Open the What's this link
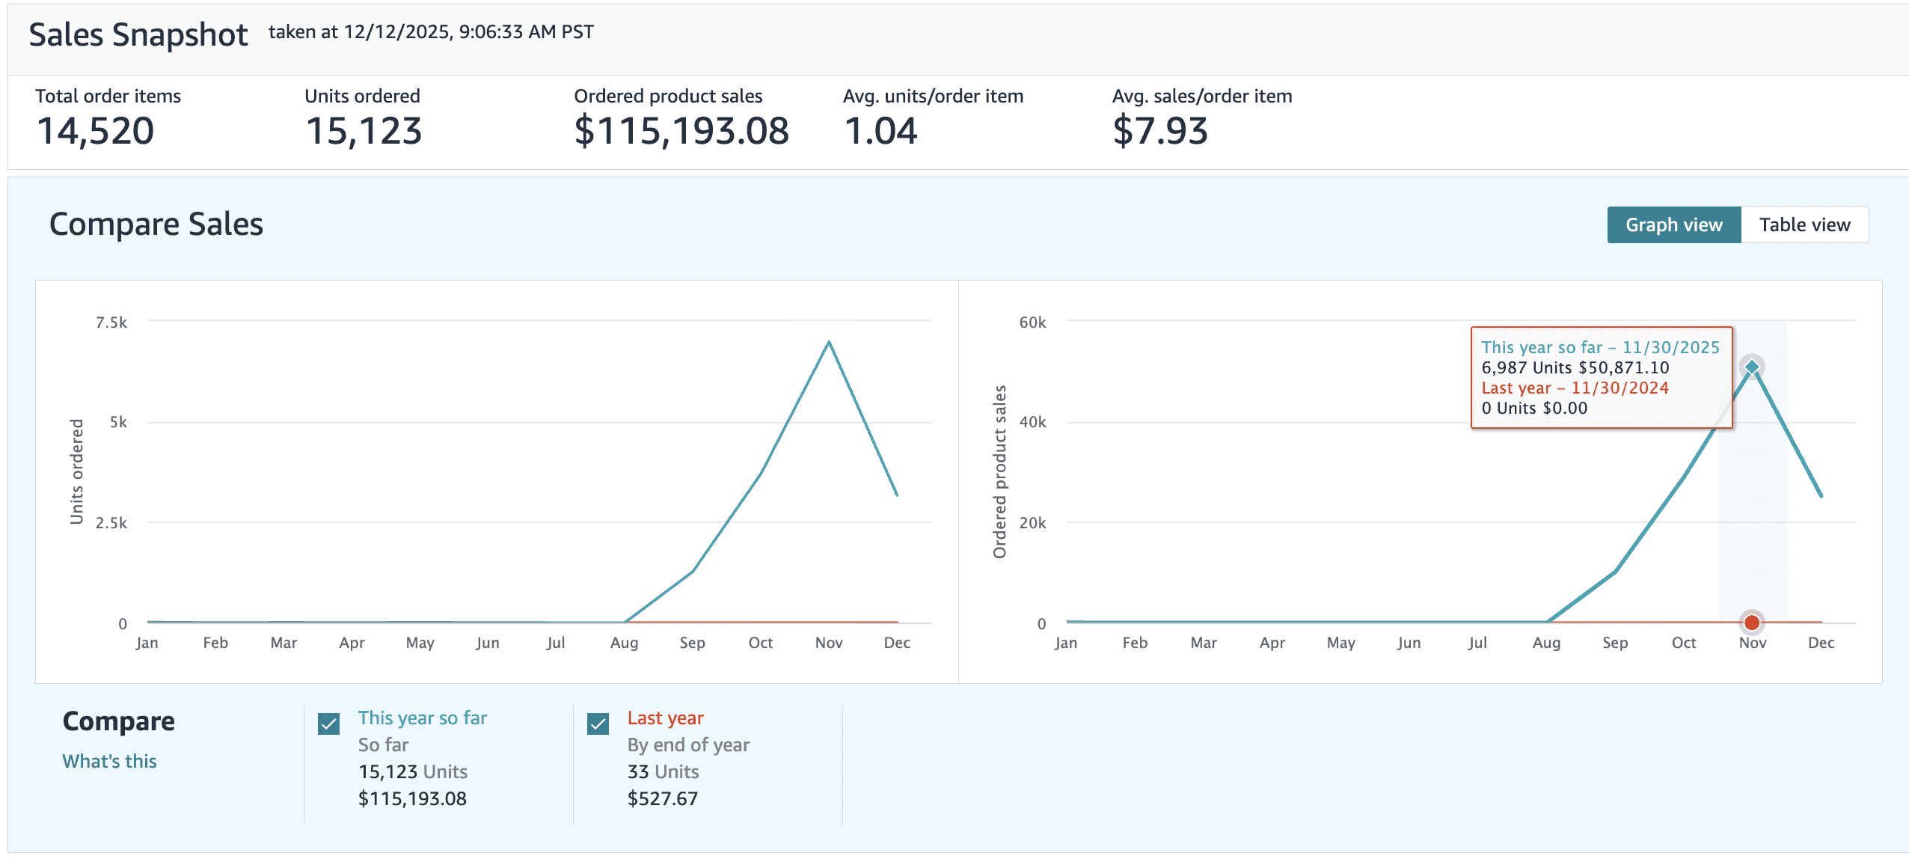The image size is (1909, 862). [109, 761]
